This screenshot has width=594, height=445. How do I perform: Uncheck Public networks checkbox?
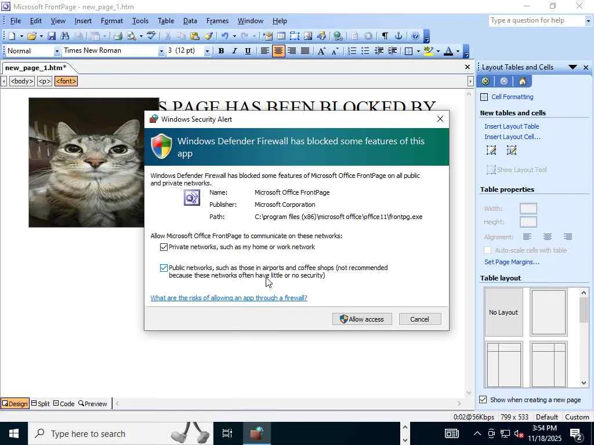pos(164,268)
